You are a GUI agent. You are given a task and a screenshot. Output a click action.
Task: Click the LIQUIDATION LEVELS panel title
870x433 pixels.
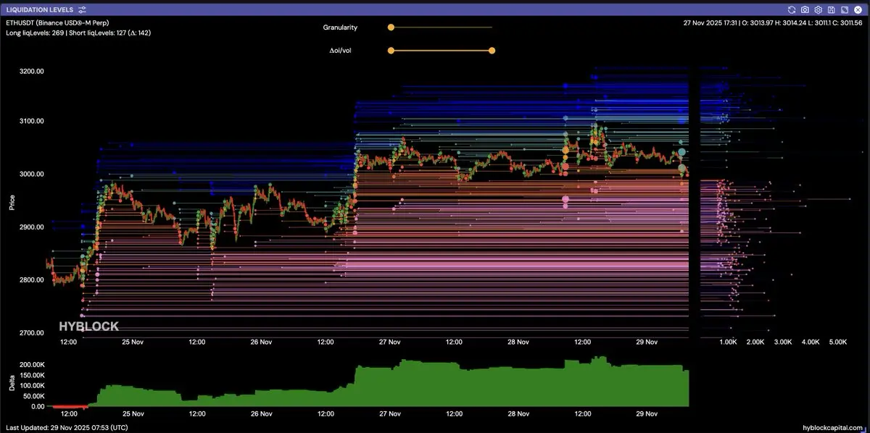pyautogui.click(x=39, y=9)
